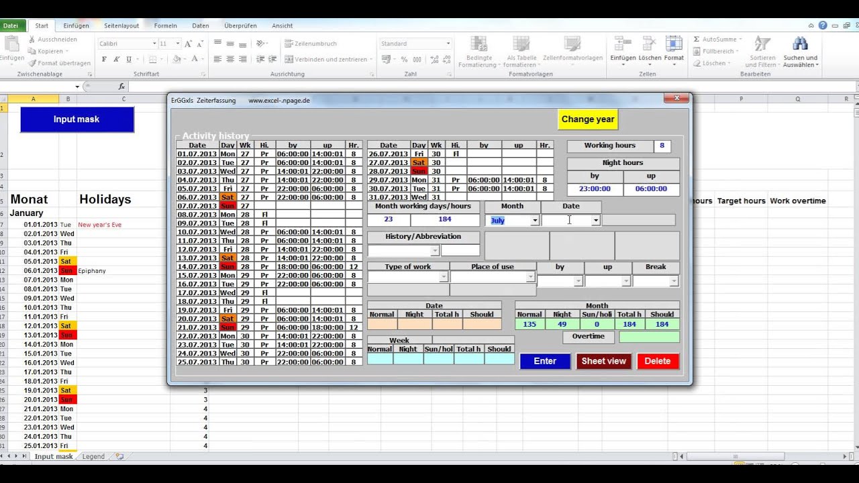Switch to the Formeln ribbon tab
The width and height of the screenshot is (859, 483).
pos(166,25)
